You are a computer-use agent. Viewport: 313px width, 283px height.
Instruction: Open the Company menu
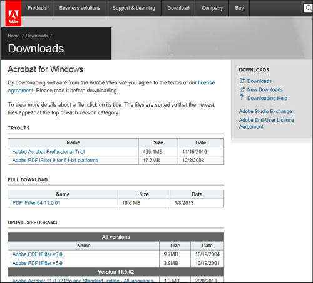pyautogui.click(x=212, y=8)
